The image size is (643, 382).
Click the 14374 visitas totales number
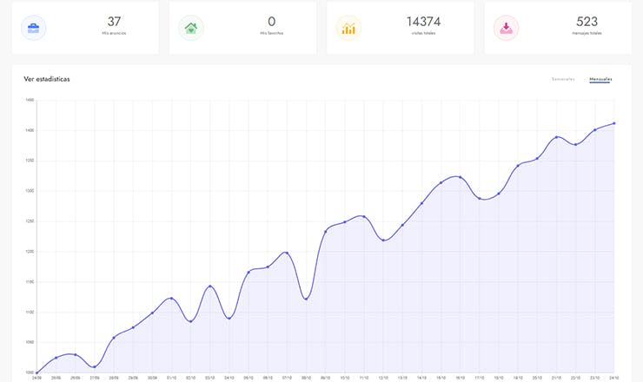423,22
